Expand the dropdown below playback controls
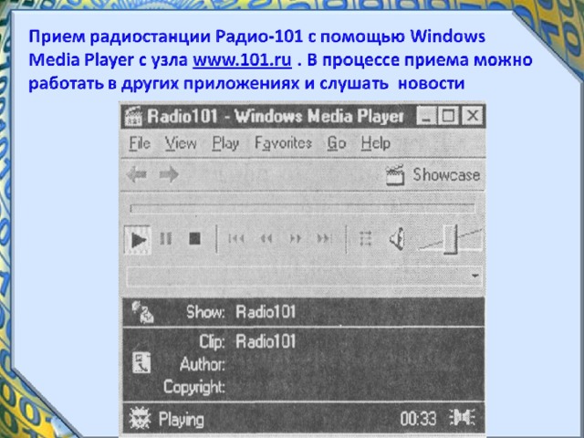 point(475,275)
